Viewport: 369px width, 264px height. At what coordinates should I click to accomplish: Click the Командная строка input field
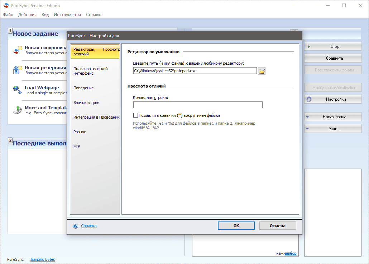coord(198,105)
